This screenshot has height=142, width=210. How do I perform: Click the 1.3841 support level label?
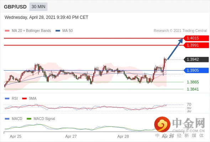click(193, 89)
